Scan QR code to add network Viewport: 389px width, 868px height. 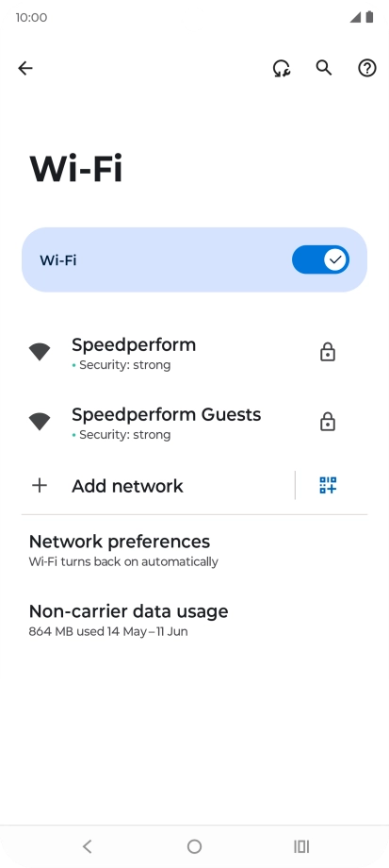[328, 485]
